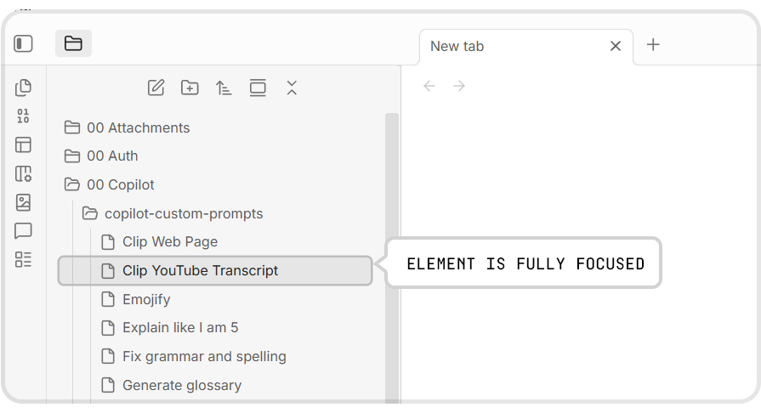This screenshot has height=413, width=761.
Task: Toggle the left sidebar panel
Action: (24, 43)
